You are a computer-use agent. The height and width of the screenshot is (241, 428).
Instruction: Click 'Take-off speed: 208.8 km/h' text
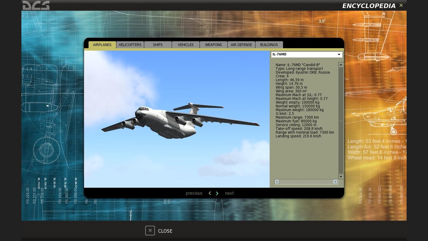[x=299, y=129]
